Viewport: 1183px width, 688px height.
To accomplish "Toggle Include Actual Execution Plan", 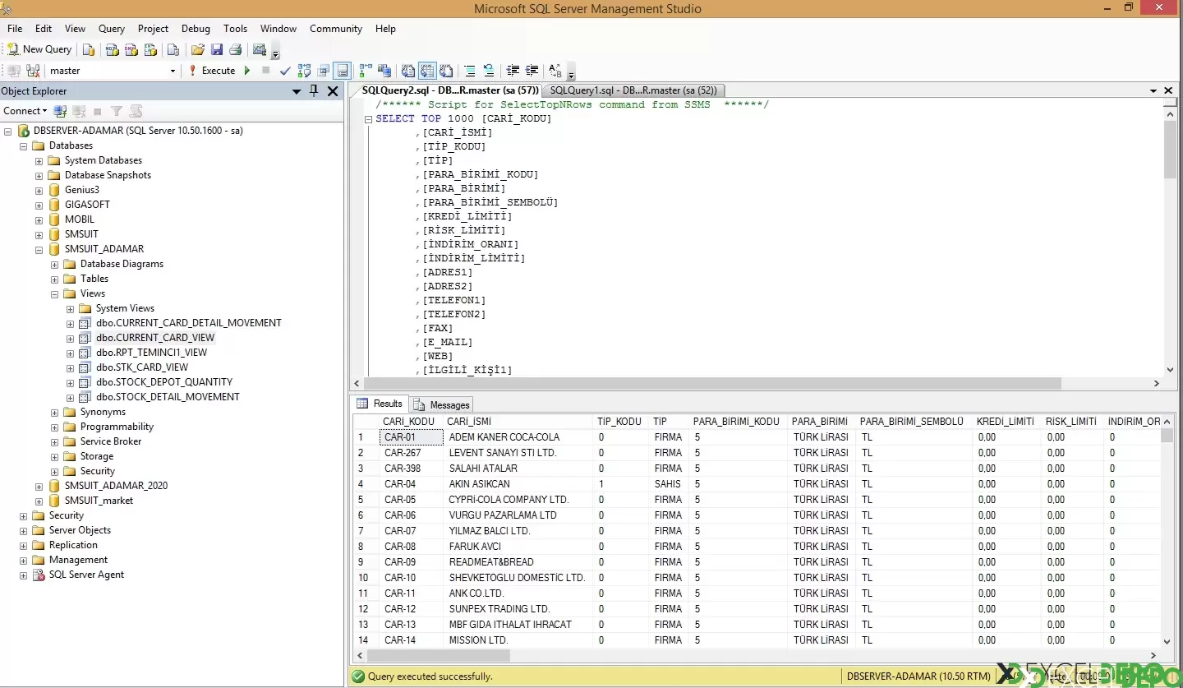I will coord(365,71).
